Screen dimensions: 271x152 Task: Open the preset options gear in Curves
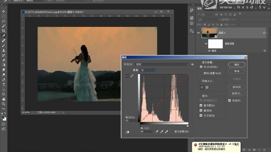pos(193,64)
